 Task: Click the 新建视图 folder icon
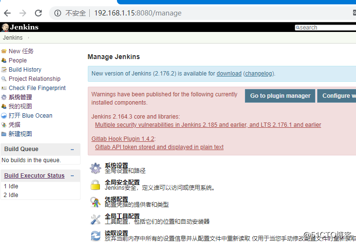4,134
